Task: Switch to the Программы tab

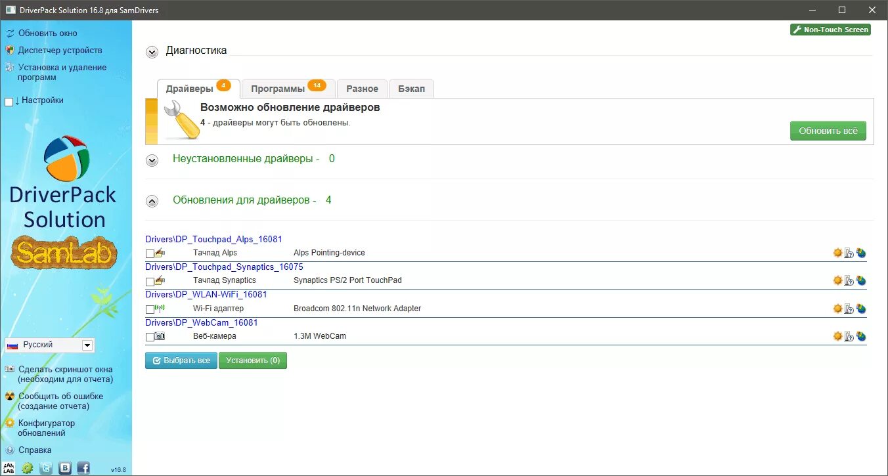Action: click(288, 89)
